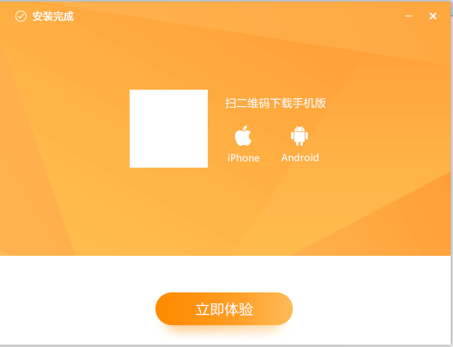Image resolution: width=453 pixels, height=347 pixels.
Task: Click the 体验 characters on the orange button
Action: click(x=239, y=310)
